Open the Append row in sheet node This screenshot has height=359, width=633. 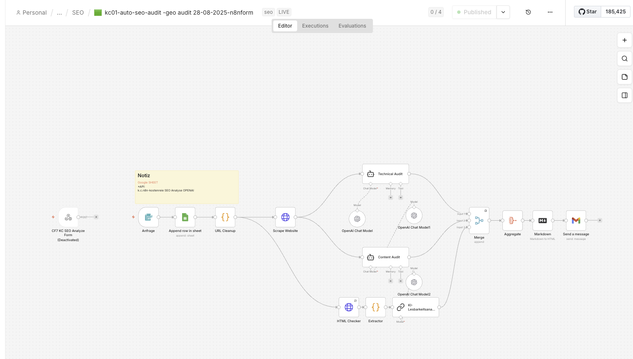pyautogui.click(x=185, y=217)
